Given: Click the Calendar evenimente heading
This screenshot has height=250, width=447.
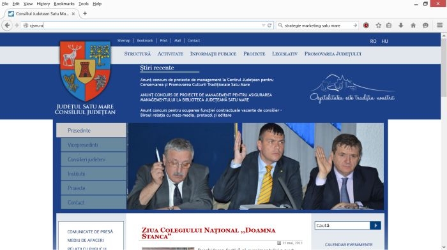Looking at the screenshot, I should click(x=349, y=245).
